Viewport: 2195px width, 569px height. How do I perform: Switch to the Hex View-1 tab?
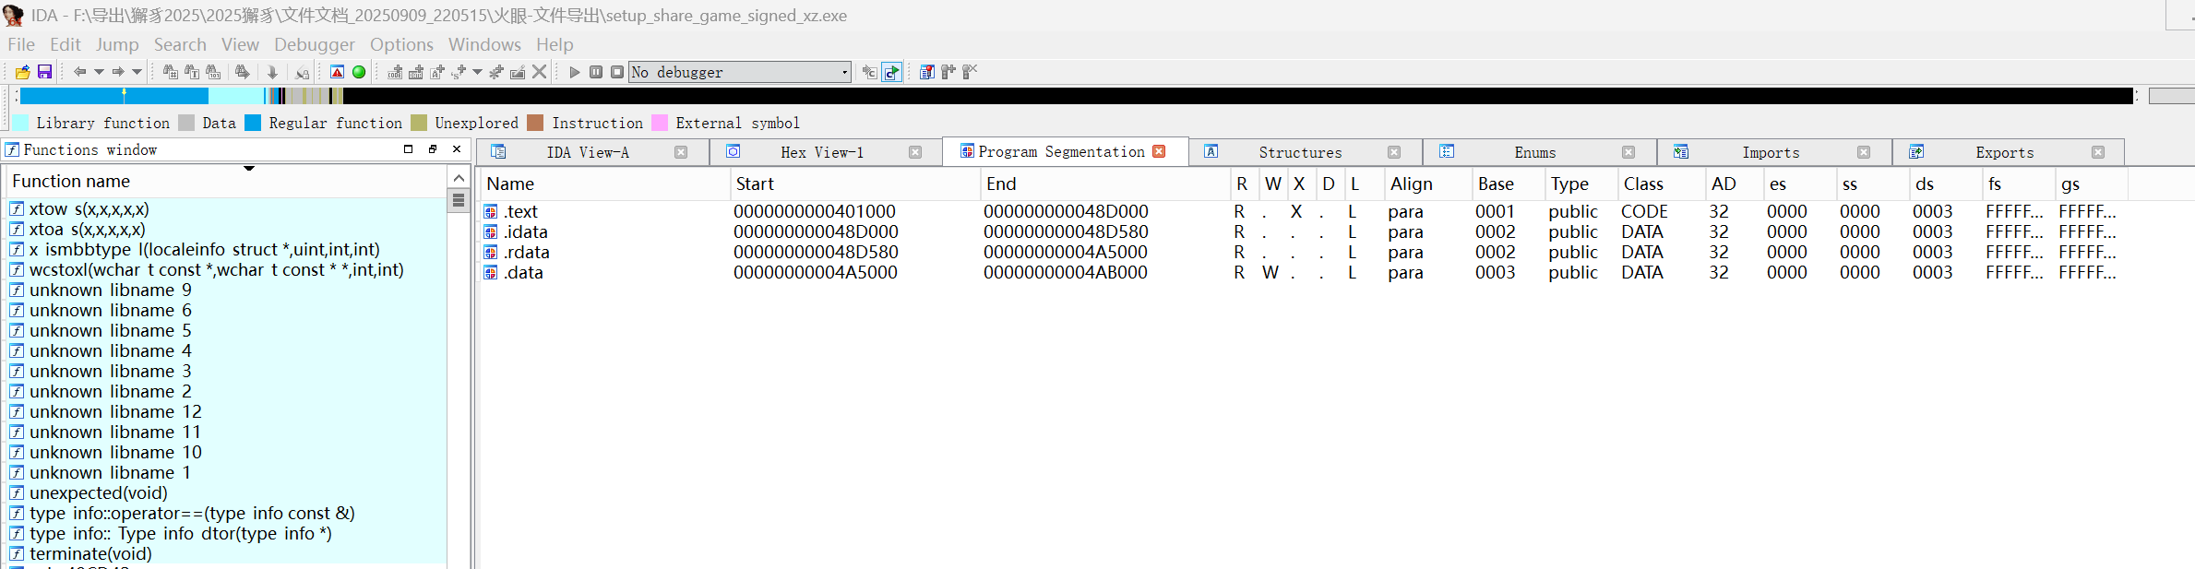pyautogui.click(x=821, y=152)
